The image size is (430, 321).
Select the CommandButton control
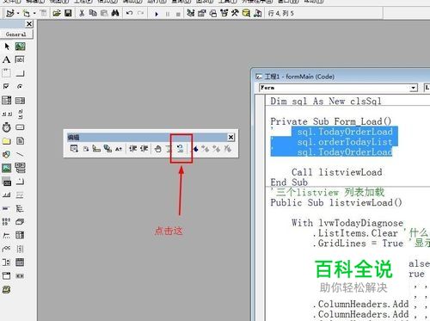click(20, 73)
